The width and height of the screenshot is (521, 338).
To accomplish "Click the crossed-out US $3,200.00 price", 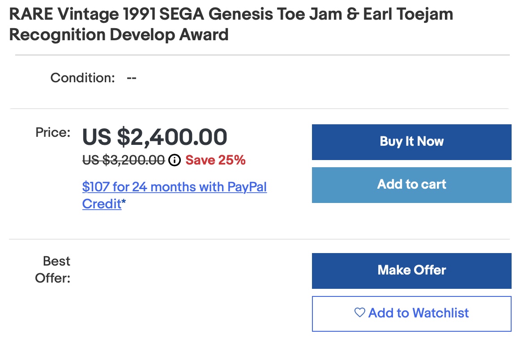I will coord(124,160).
